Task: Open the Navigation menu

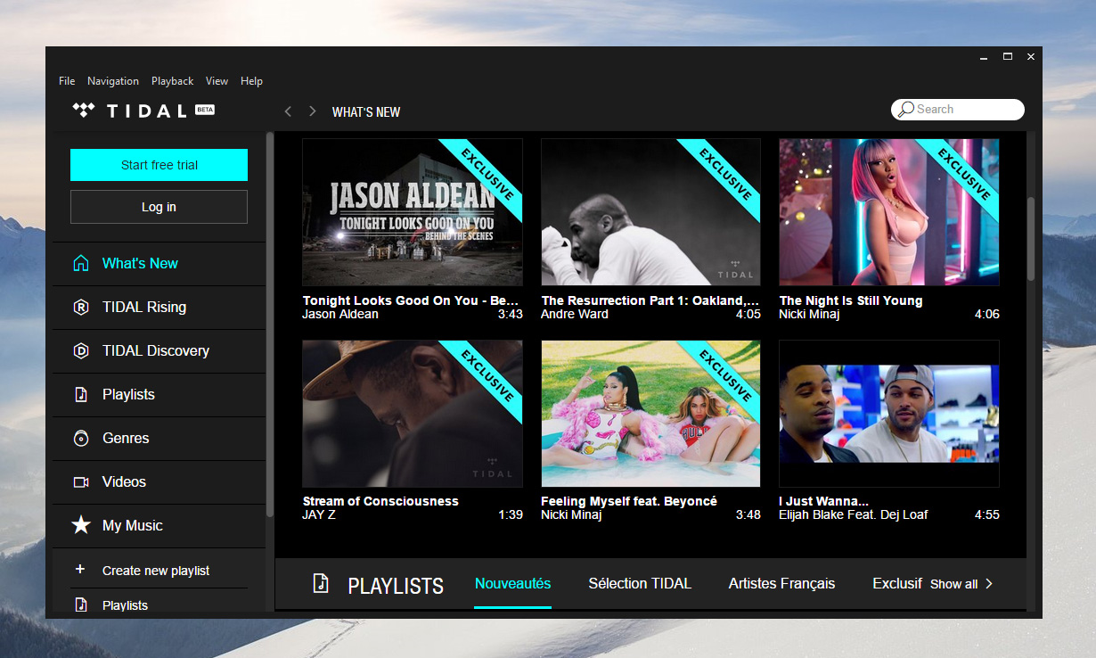Action: pos(113,81)
